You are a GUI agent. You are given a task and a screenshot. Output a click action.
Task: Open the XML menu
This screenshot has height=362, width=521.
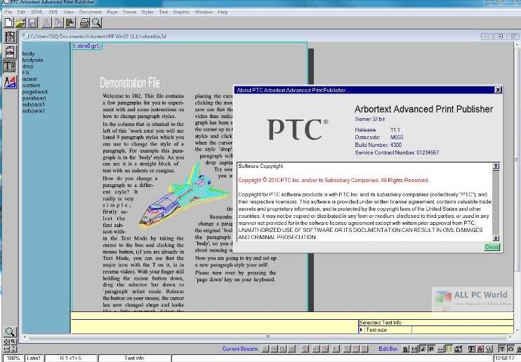pyautogui.click(x=53, y=12)
